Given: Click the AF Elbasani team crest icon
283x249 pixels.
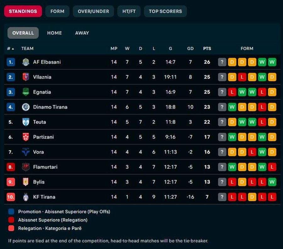Looking at the screenshot, I should click(26, 62).
